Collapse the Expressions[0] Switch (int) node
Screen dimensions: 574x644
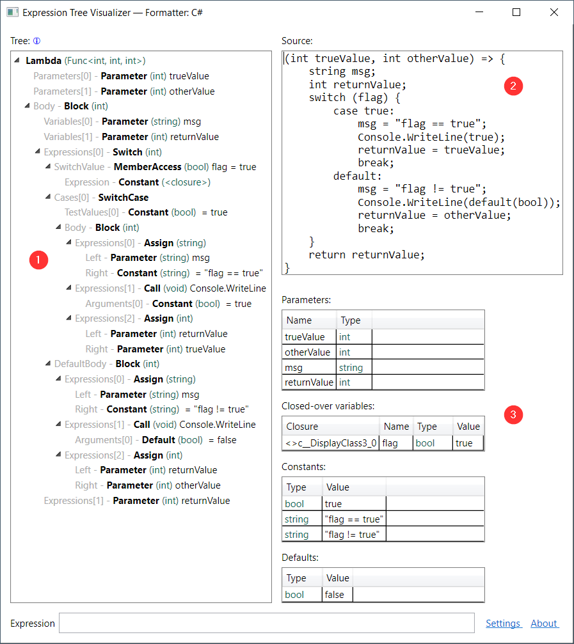(36, 152)
